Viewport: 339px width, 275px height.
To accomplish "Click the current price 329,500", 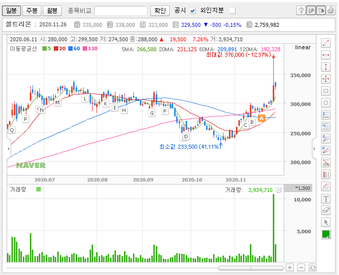I will click(x=191, y=25).
